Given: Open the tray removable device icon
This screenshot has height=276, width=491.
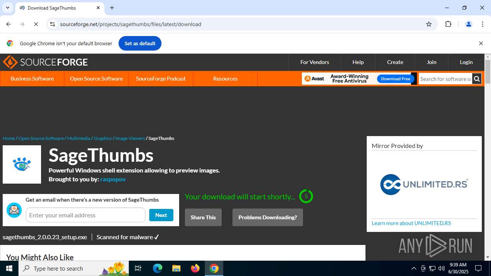Looking at the screenshot, I should [423, 268].
